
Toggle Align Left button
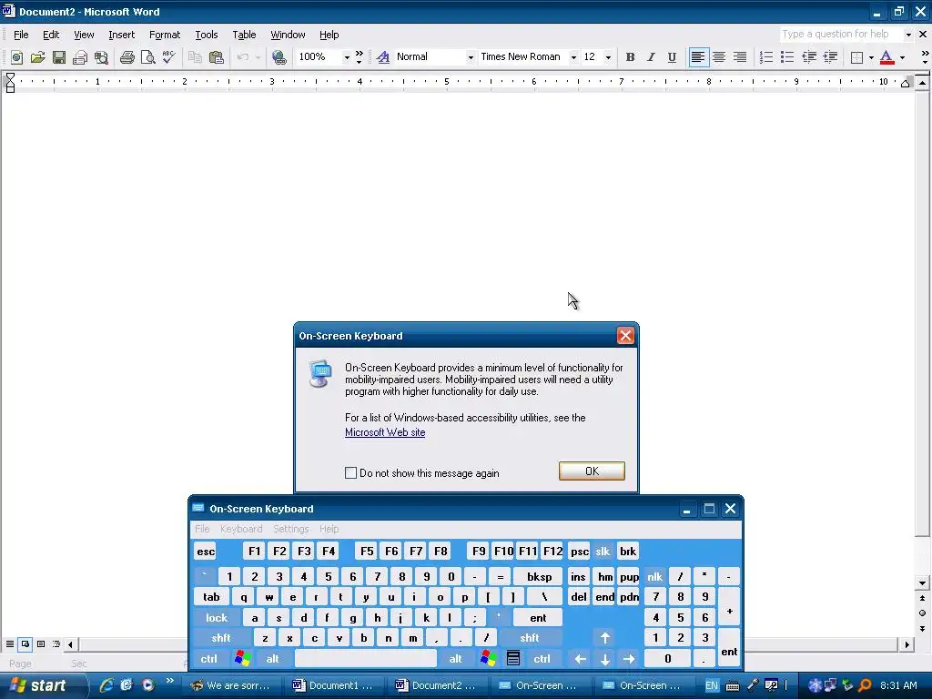698,57
